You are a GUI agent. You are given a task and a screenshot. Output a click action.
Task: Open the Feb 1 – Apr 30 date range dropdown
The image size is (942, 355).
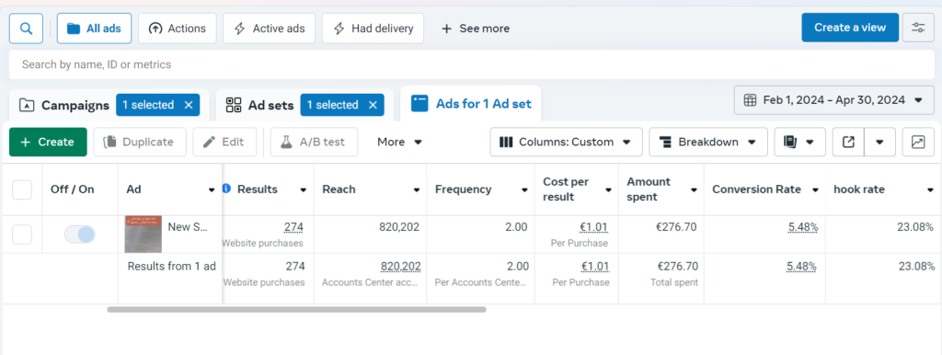click(x=833, y=100)
